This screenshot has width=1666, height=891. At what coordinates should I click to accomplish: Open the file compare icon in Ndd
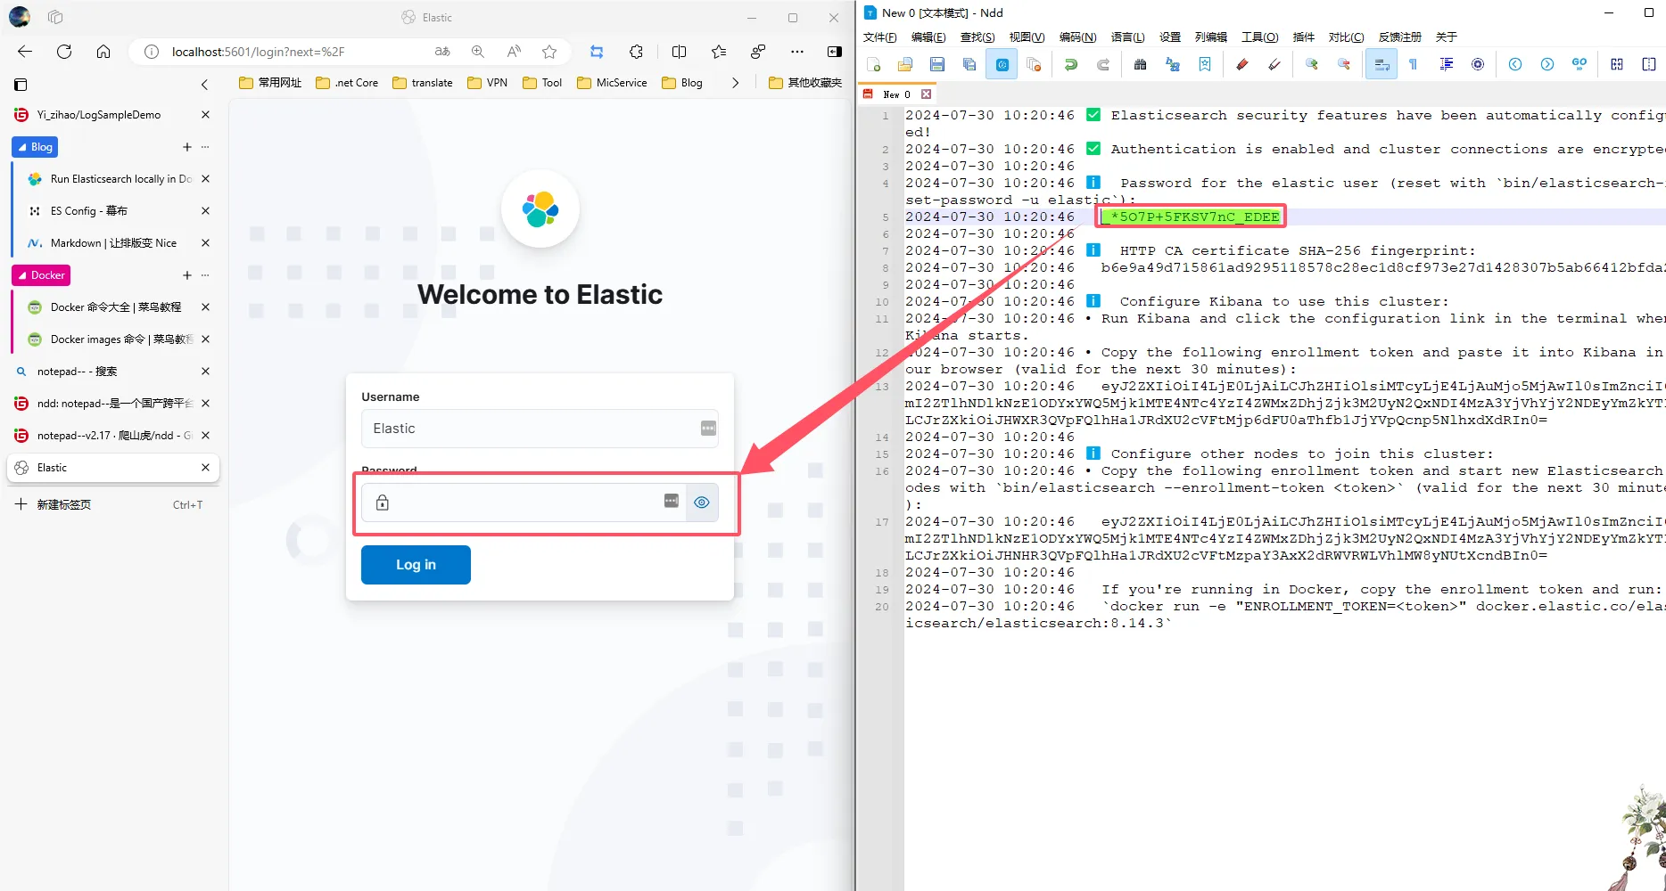coord(1617,64)
